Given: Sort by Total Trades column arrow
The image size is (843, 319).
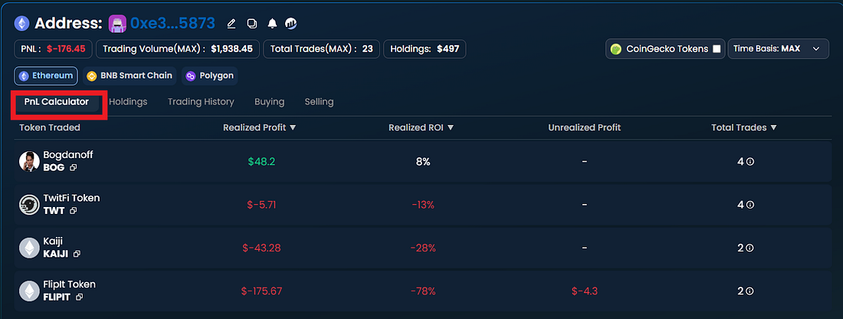Looking at the screenshot, I should [773, 128].
